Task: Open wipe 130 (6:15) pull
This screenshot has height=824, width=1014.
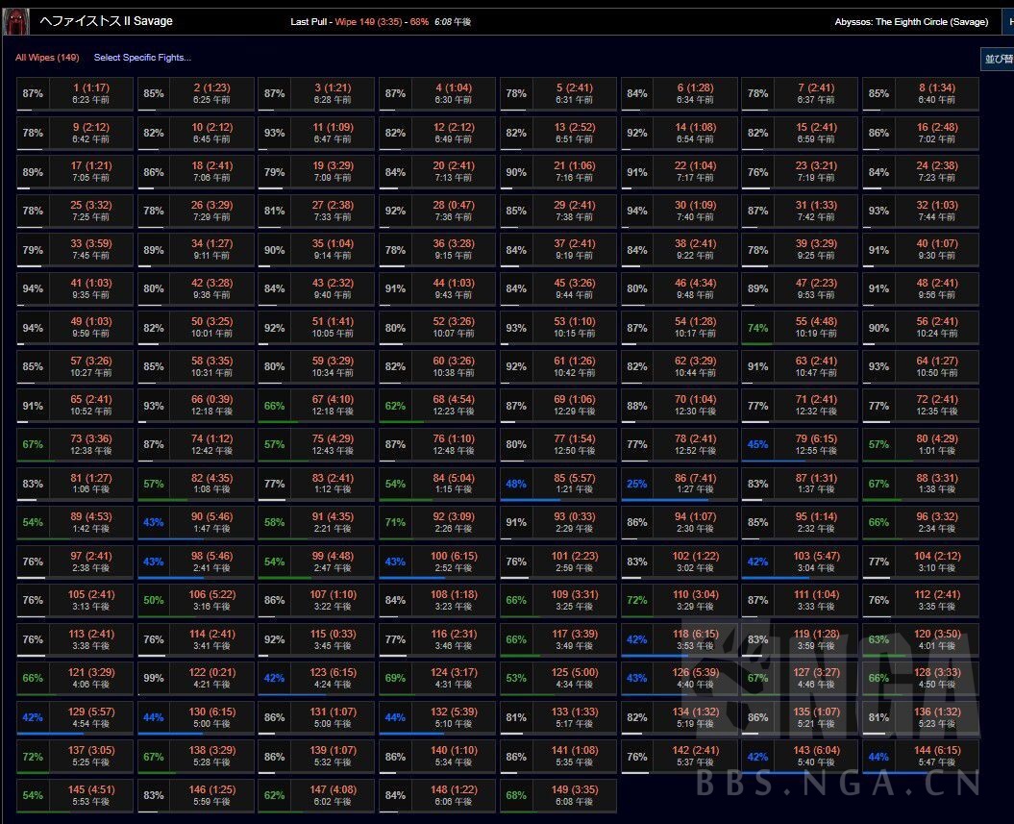Action: click(211, 717)
